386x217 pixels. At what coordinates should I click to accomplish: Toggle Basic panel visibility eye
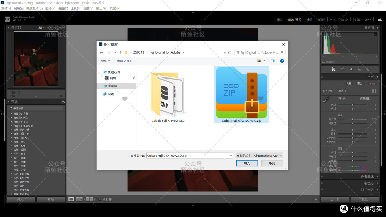tap(322, 77)
